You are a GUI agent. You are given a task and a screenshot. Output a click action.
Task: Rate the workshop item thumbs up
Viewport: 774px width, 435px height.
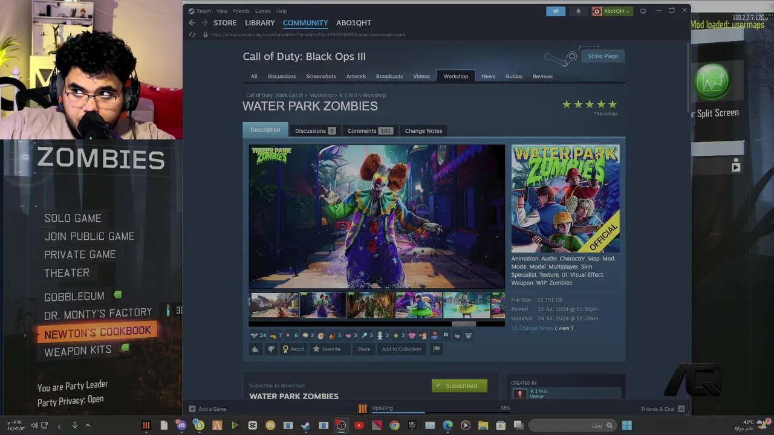point(255,349)
